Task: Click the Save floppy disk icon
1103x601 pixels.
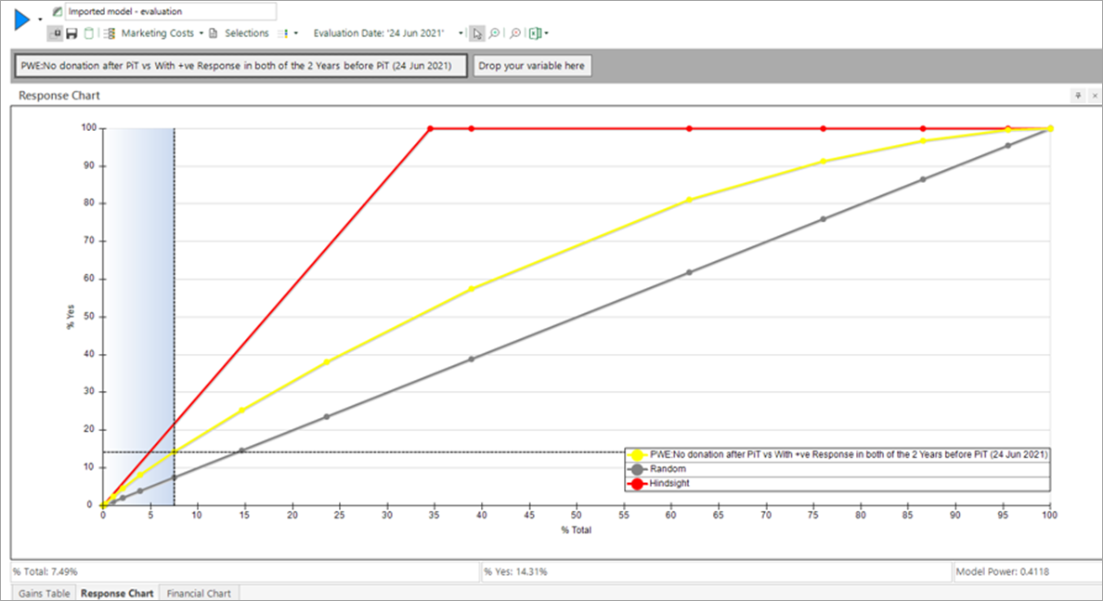Action: coord(71,33)
